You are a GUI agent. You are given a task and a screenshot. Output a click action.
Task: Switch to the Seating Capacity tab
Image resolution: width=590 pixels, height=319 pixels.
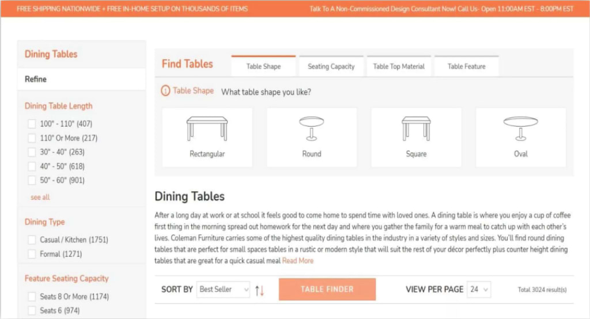(x=331, y=66)
